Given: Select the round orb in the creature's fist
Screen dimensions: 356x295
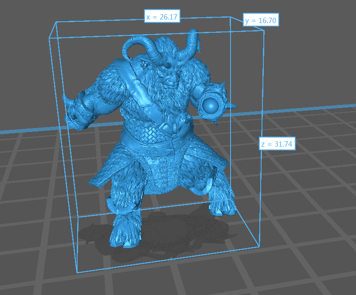Looking at the screenshot, I should 209,105.
